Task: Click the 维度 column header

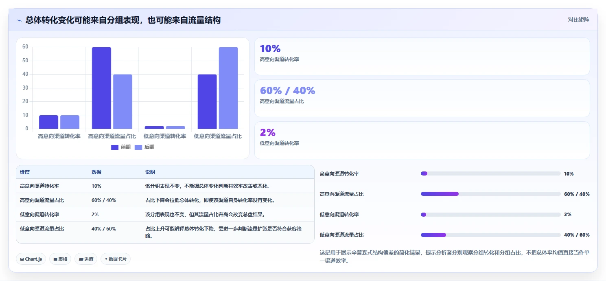Action: click(x=25, y=172)
